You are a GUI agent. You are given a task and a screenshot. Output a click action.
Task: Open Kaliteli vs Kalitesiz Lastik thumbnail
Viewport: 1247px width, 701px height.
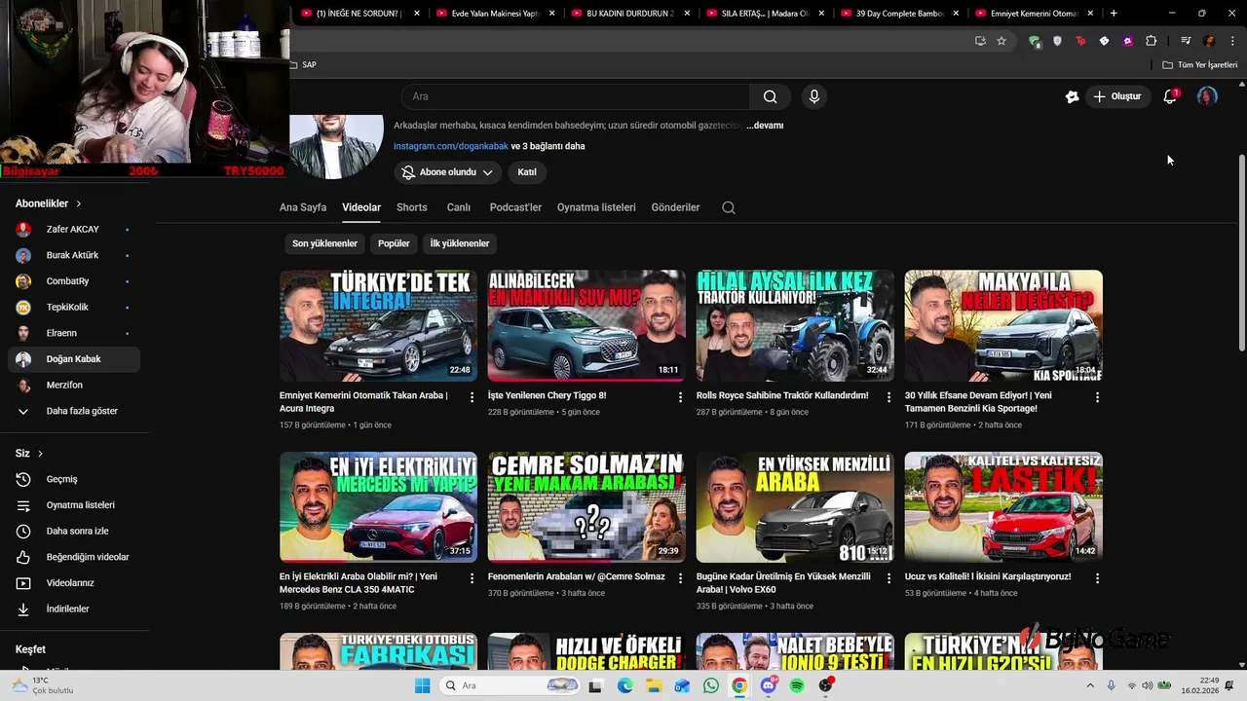(x=1003, y=506)
